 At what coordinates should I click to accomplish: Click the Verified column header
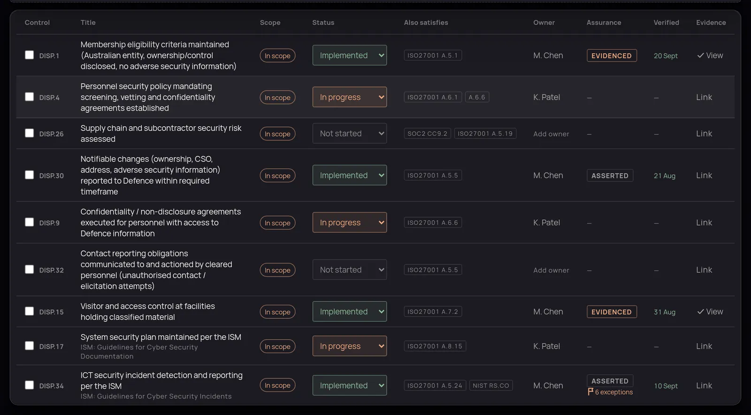click(666, 23)
